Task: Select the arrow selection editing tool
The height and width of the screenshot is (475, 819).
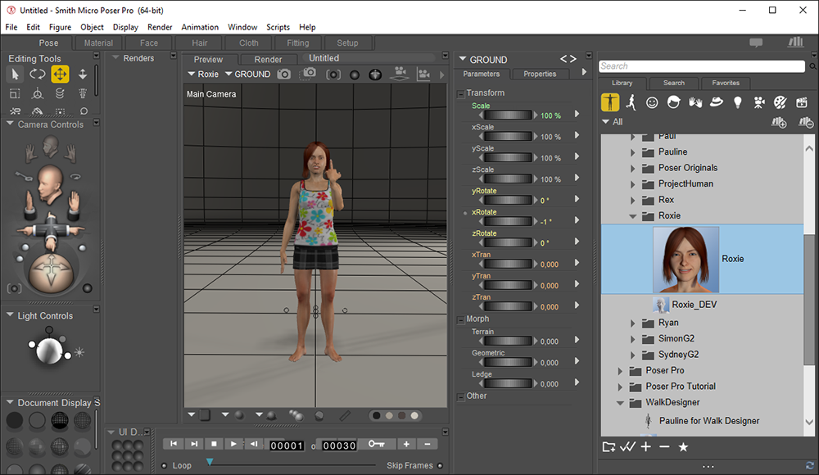Action: click(x=15, y=75)
